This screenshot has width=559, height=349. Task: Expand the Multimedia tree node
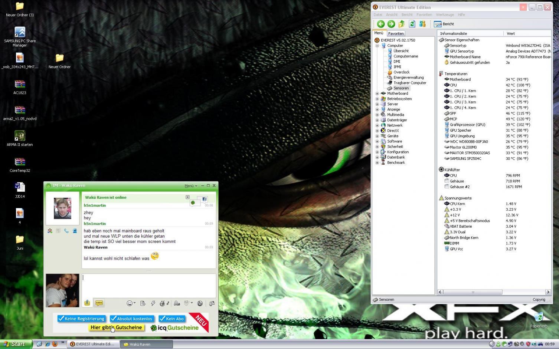(x=377, y=115)
